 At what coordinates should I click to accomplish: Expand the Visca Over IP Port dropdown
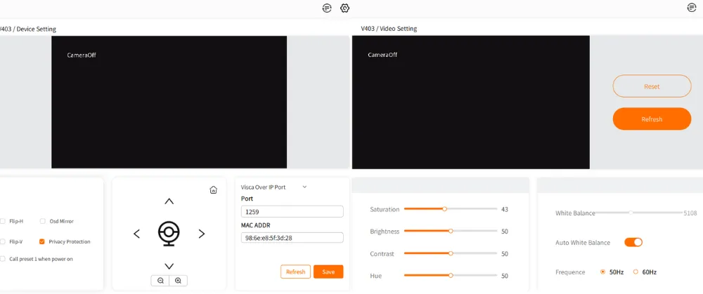pyautogui.click(x=274, y=187)
